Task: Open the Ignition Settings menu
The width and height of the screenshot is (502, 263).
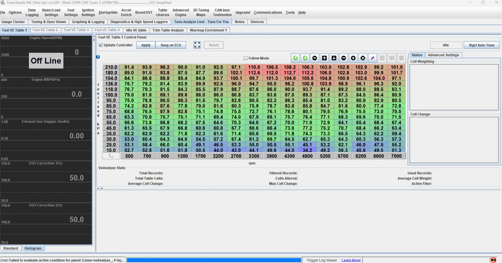Action: click(88, 13)
